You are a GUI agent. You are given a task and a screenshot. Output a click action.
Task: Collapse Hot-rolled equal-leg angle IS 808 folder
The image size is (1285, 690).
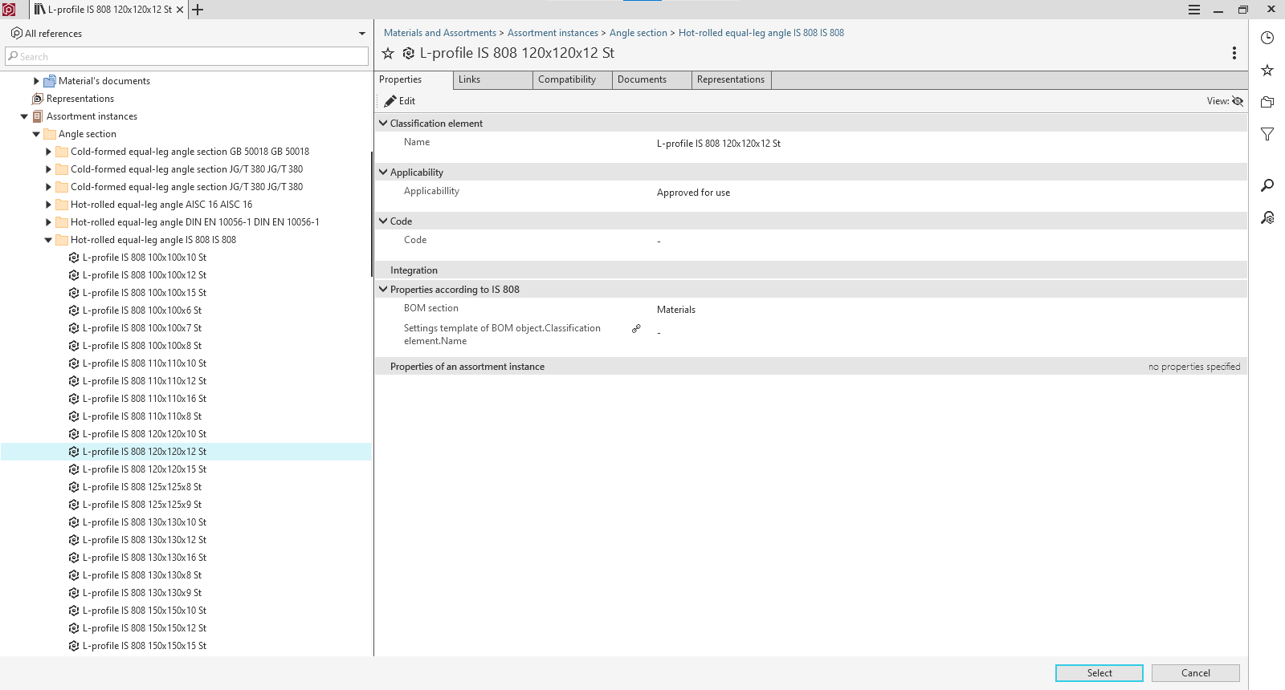click(48, 240)
